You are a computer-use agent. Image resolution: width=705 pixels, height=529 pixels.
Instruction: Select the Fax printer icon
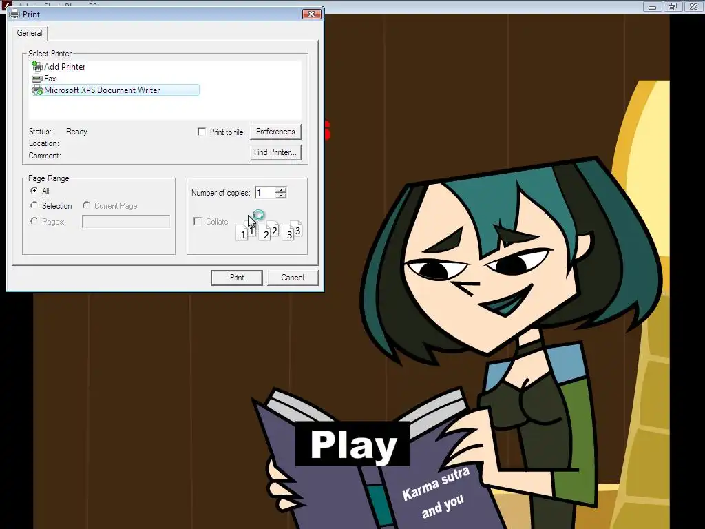[x=37, y=79]
